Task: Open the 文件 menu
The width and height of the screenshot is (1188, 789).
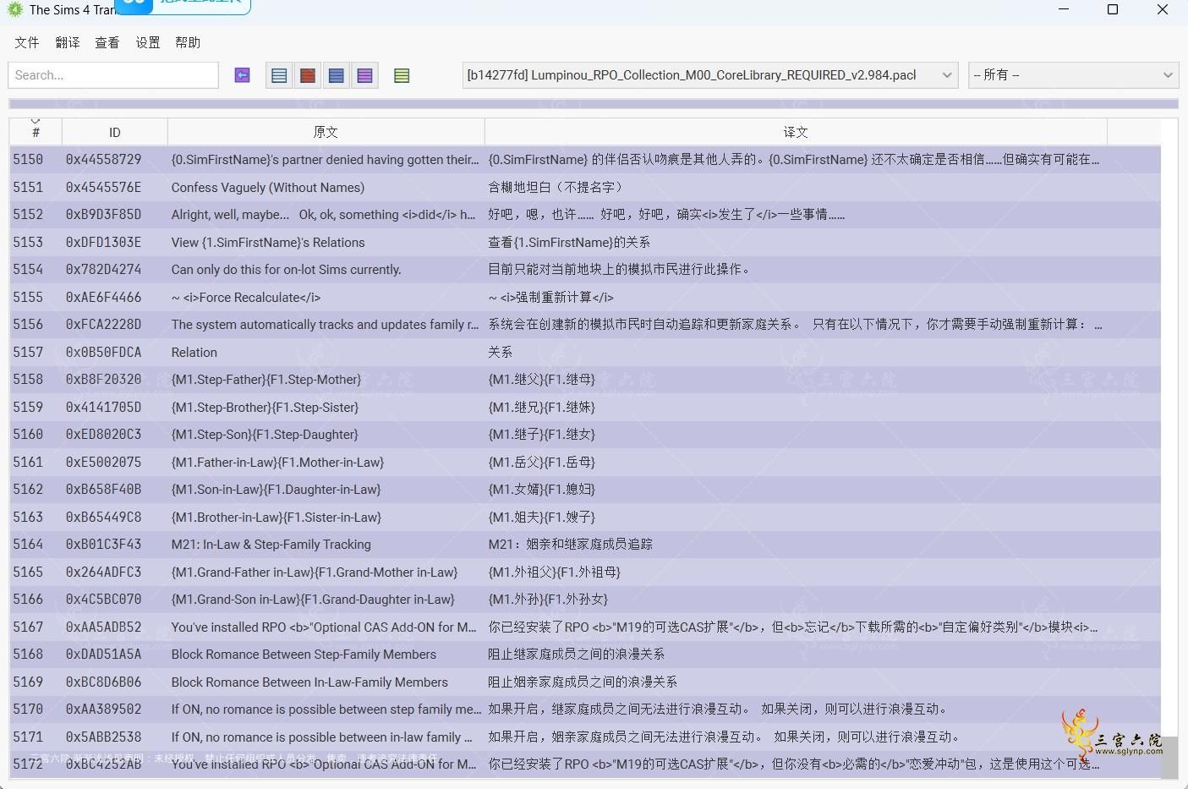Action: point(27,42)
